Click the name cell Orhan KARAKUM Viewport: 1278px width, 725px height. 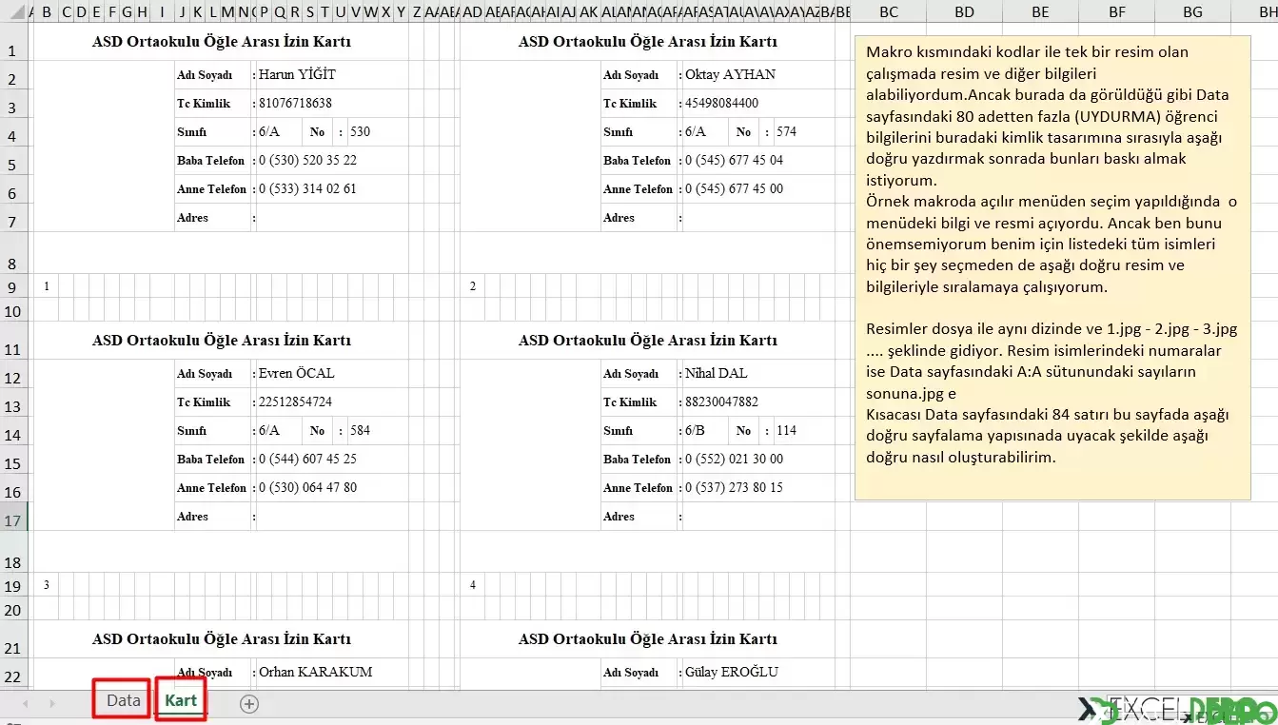(316, 672)
